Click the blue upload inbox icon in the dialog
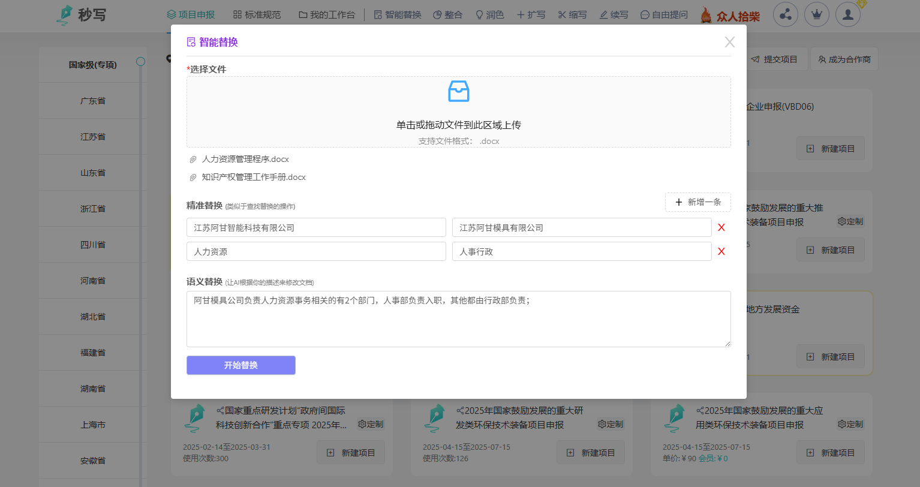This screenshot has height=487, width=920. (458, 91)
